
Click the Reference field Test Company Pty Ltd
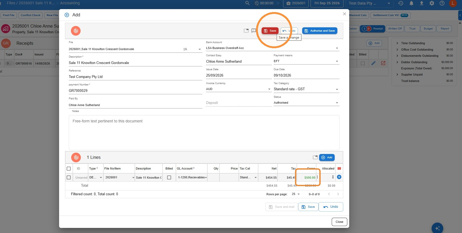(135, 77)
